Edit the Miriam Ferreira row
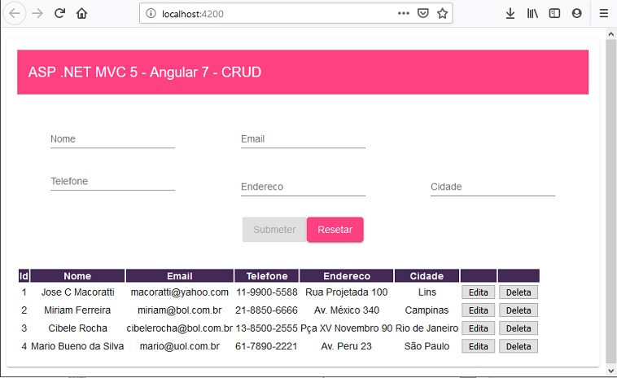This screenshot has height=378, width=617. (x=478, y=310)
